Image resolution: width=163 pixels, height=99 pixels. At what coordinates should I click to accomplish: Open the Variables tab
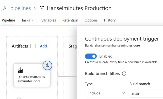click(49, 20)
